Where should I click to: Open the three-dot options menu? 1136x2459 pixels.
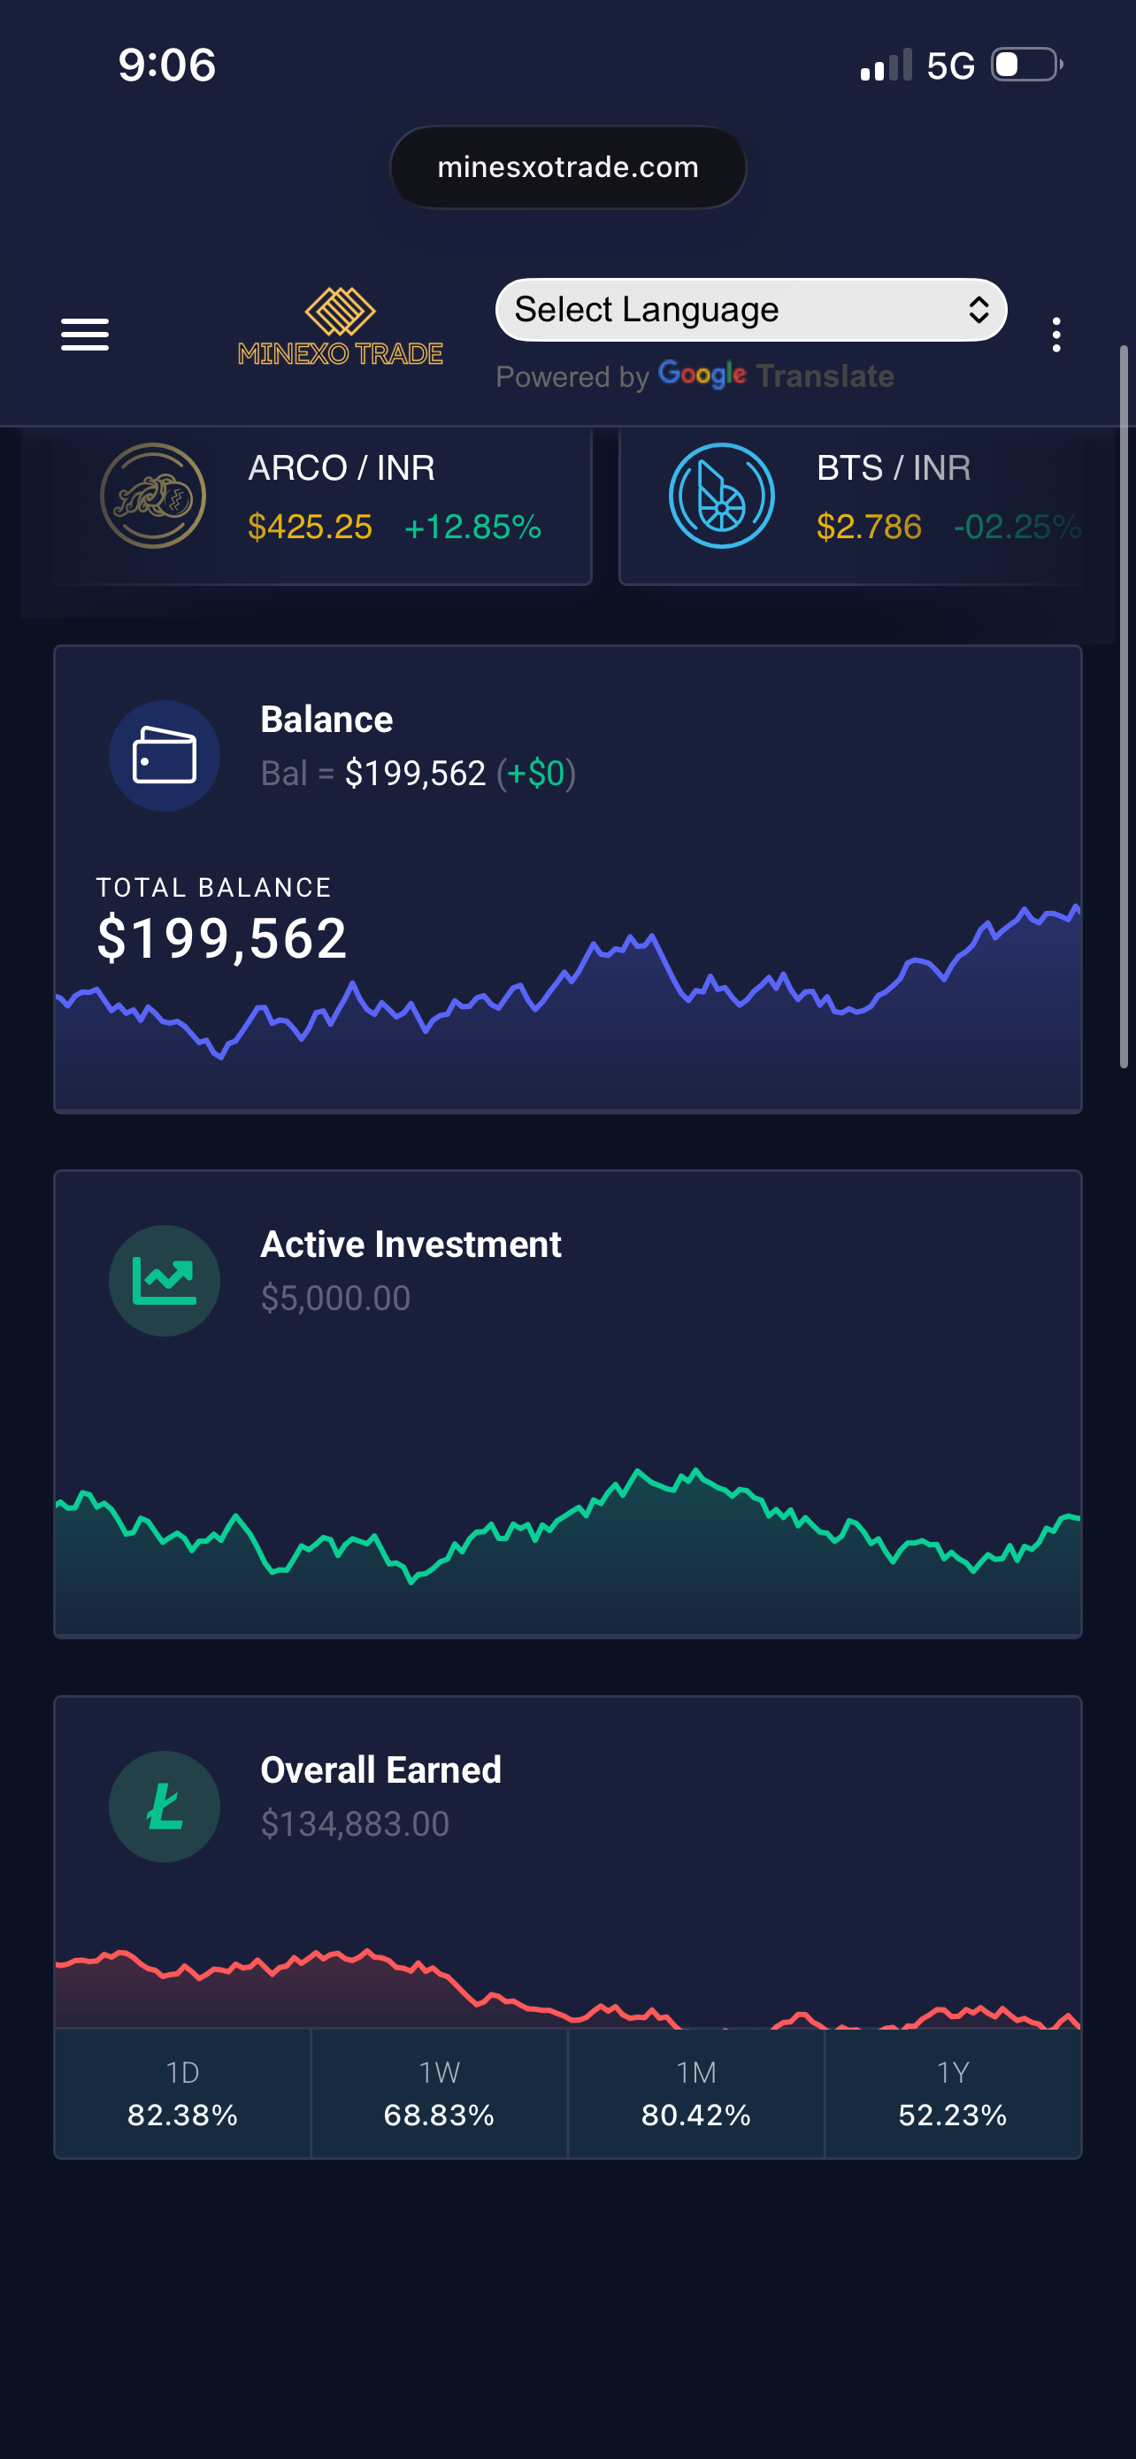click(1055, 335)
